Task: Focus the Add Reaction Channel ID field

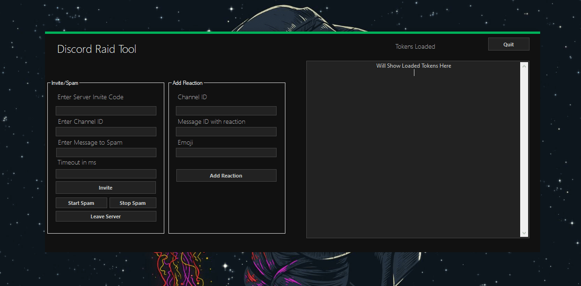Action: [226, 111]
